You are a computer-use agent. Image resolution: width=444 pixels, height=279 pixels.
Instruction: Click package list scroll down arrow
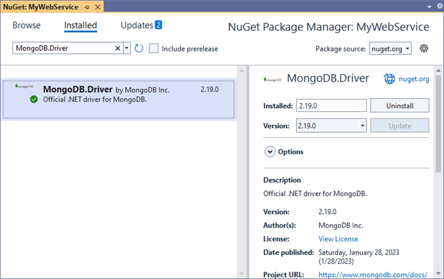[242, 273]
